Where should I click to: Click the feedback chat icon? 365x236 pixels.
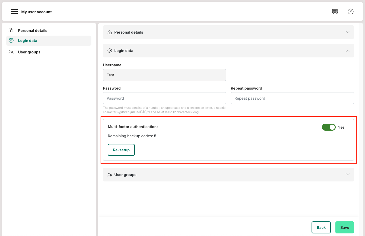click(x=335, y=11)
